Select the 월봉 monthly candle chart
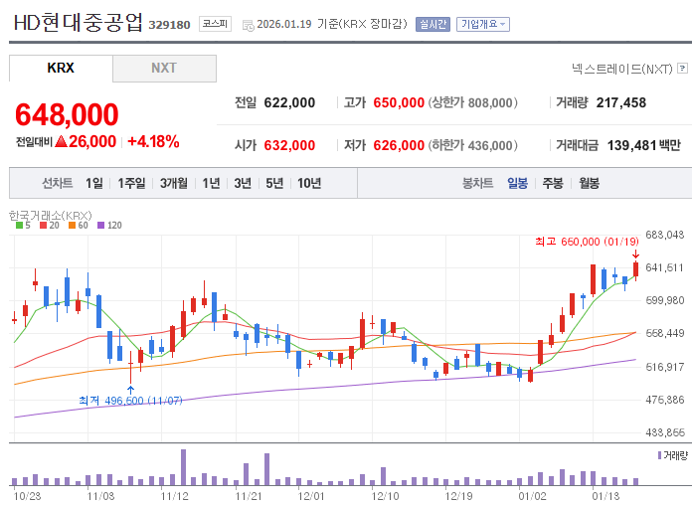The height and width of the screenshot is (505, 692). point(589,183)
